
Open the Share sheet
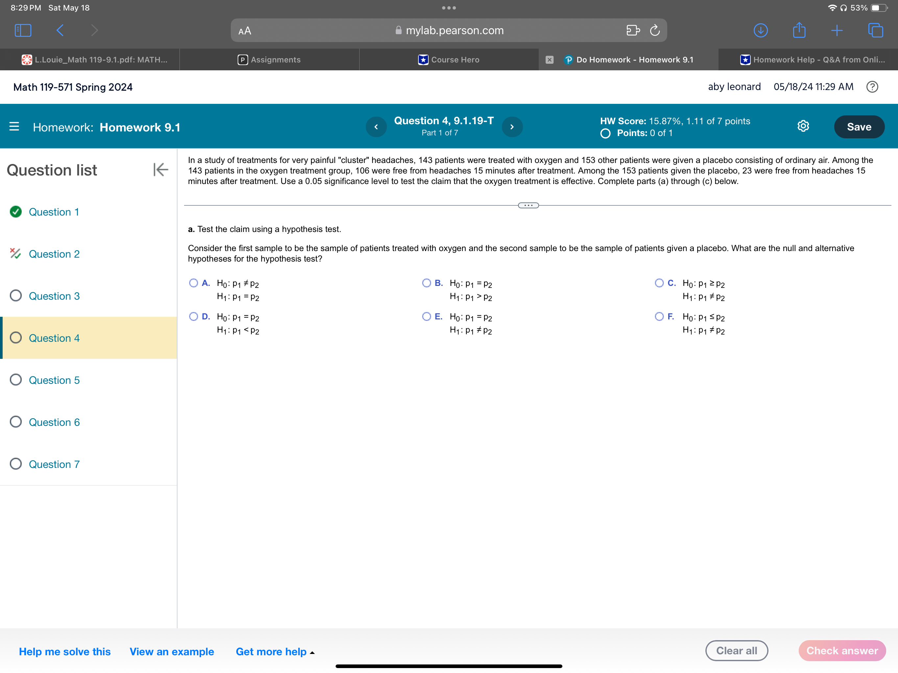tap(798, 30)
